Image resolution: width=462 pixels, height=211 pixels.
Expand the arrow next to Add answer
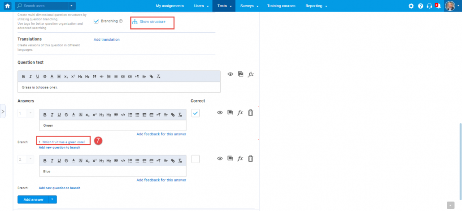tap(53, 199)
